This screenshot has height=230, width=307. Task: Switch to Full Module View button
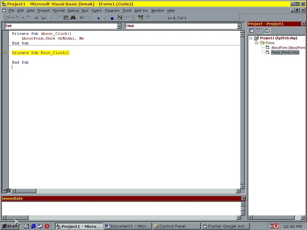(9, 190)
